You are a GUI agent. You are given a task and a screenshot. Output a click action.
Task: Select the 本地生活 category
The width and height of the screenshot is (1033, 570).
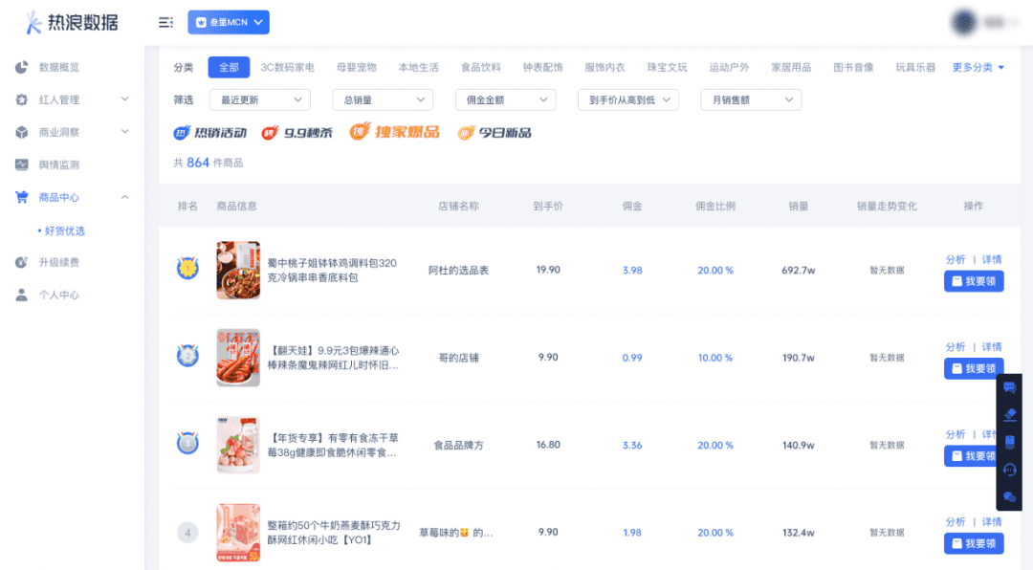418,67
